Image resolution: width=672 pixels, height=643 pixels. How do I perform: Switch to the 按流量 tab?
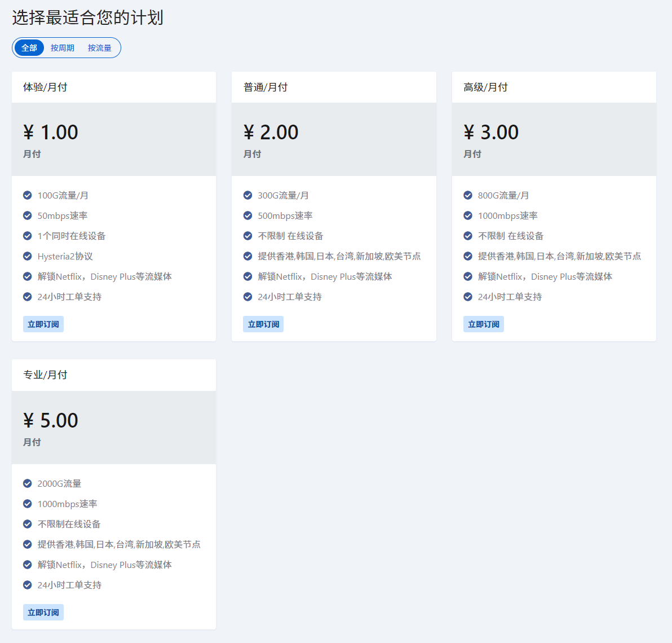[x=100, y=48]
